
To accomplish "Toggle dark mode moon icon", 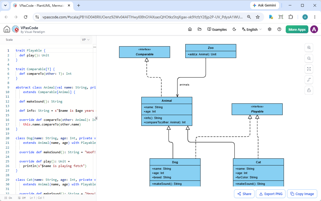I will 234,29.
